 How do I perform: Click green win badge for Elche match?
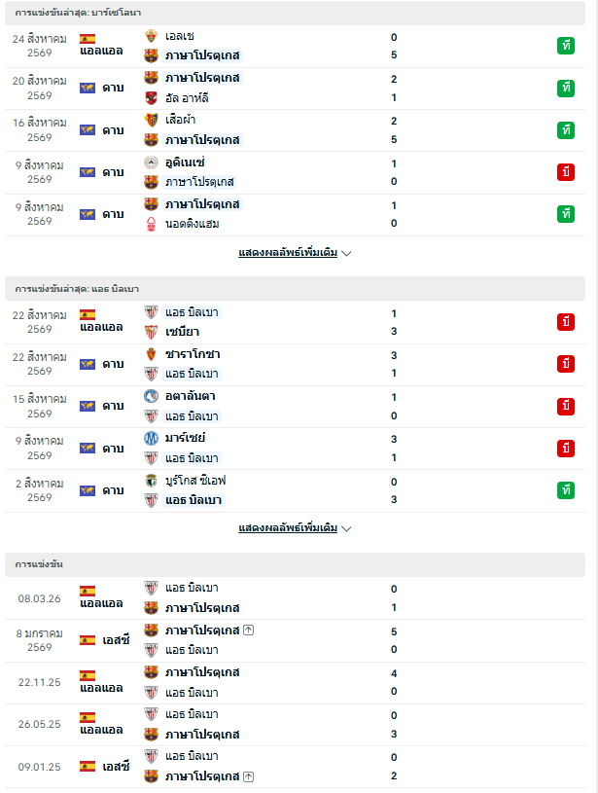(x=566, y=46)
